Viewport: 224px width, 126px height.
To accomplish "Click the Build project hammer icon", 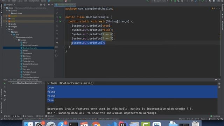I will (x=147, y=1).
